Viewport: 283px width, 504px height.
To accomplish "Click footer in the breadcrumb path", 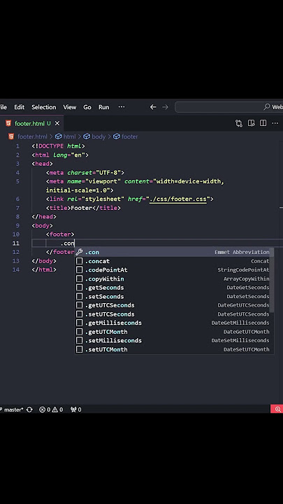I will [x=130, y=136].
